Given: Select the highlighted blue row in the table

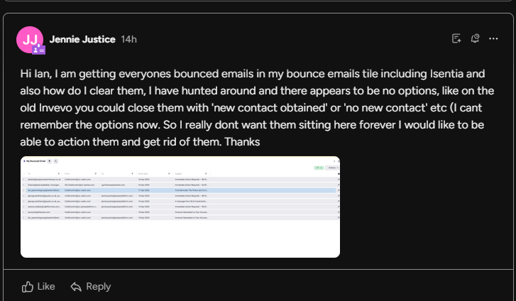Looking at the screenshot, I should pyautogui.click(x=180, y=190).
